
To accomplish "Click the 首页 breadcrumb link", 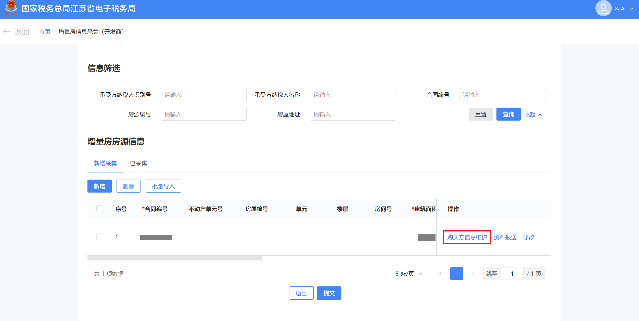I will 45,32.
